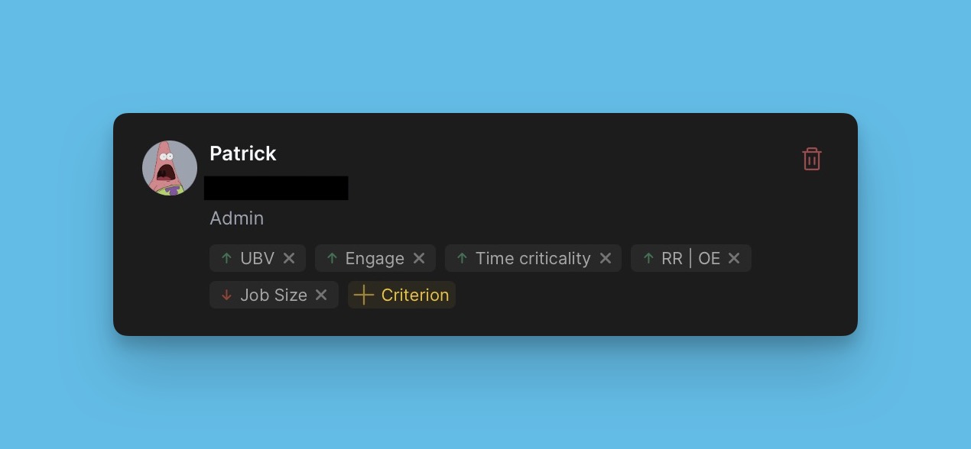This screenshot has height=449, width=971.
Task: Toggle red down arrow on Job Size
Action: (226, 295)
